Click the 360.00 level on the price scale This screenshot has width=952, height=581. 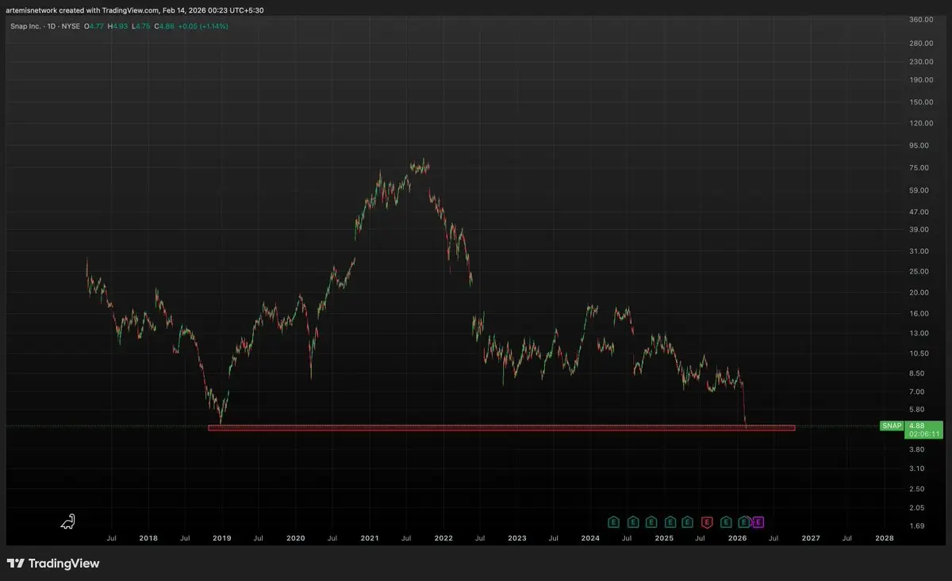tap(921, 19)
